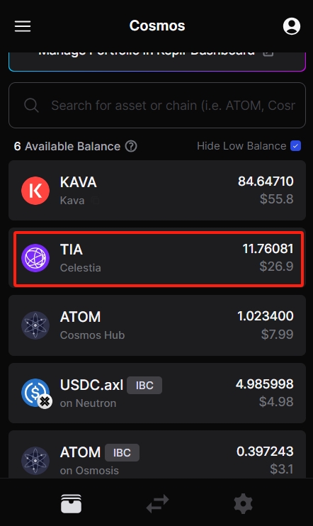Click the KAVA token logo
This screenshot has height=526, width=313.
point(35,191)
